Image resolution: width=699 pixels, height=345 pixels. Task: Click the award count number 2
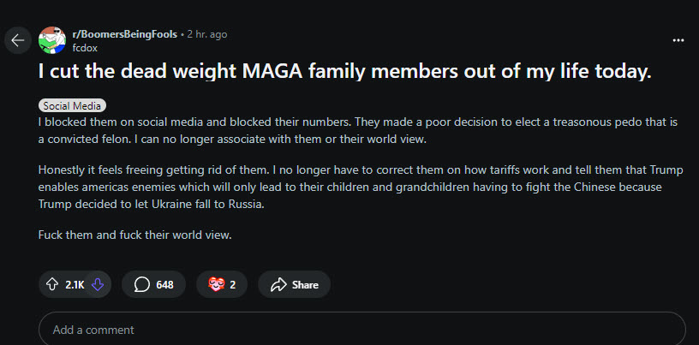(x=233, y=285)
